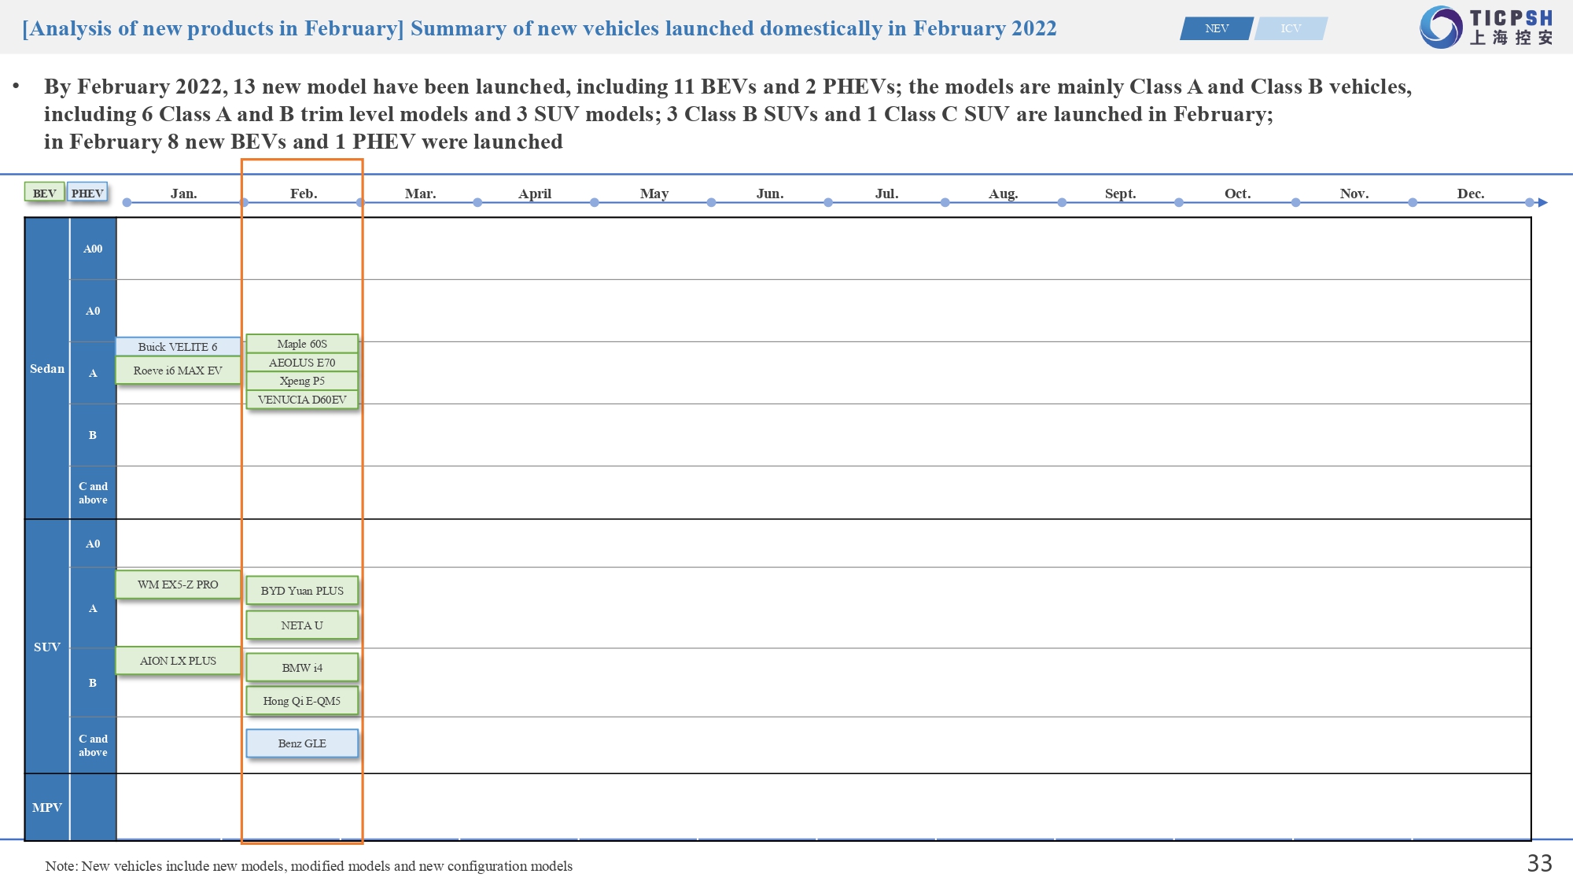Click the Feb. month label
Screen dimensions: 1573x885
tap(304, 194)
